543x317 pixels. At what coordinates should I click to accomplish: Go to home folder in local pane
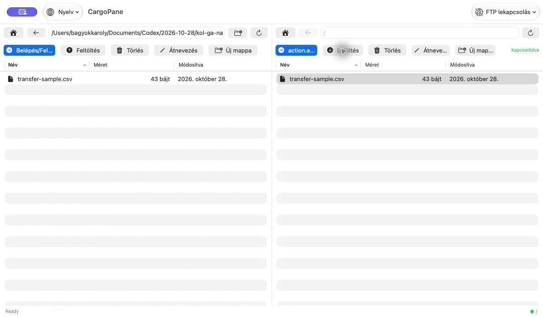point(14,33)
